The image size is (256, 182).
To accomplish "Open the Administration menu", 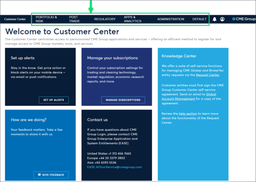I will [170, 19].
